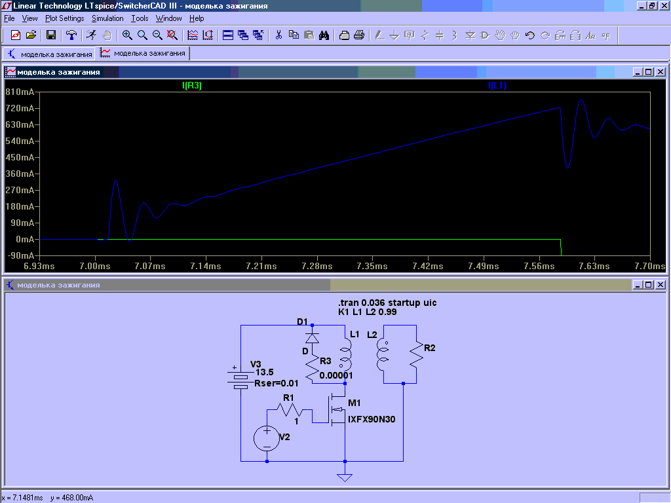Open the Simulation menu
The image size is (671, 503).
pos(107,18)
